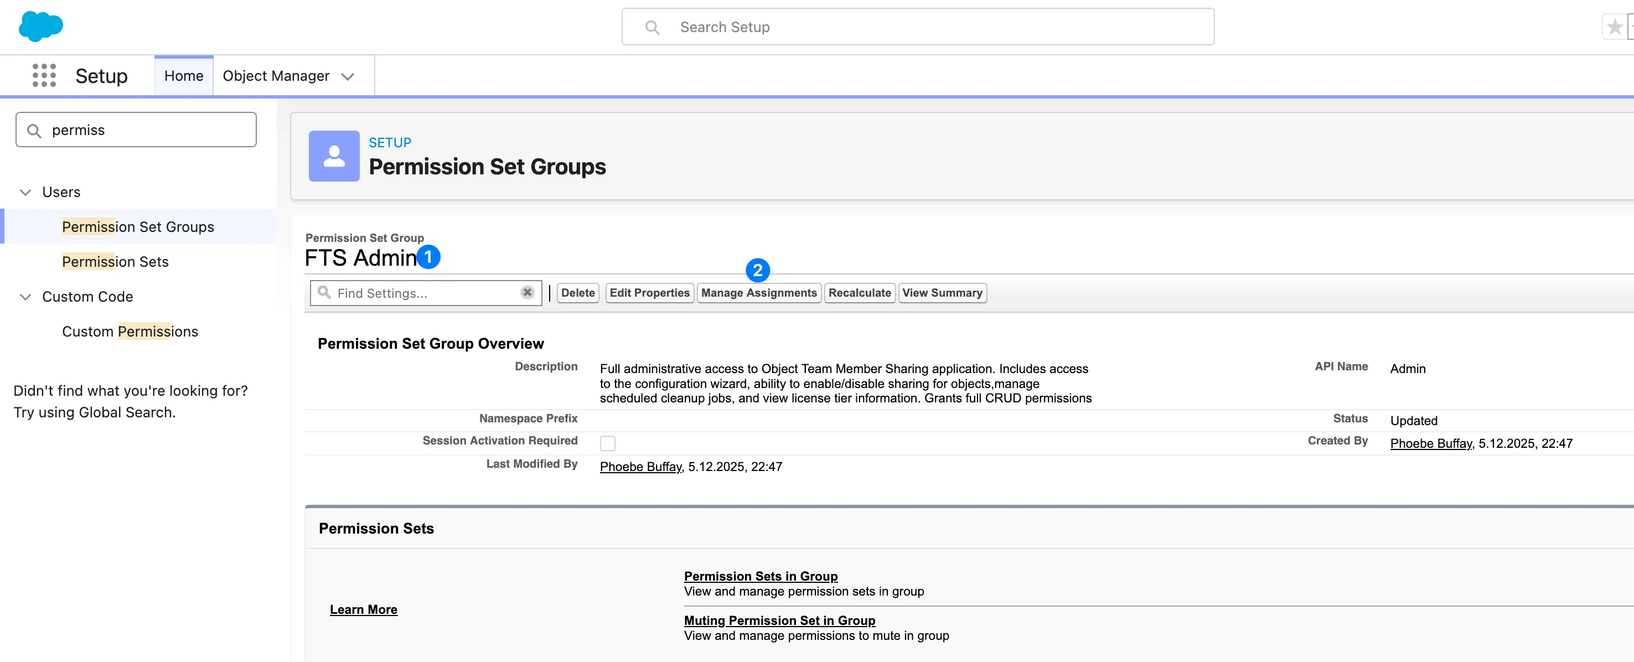Open Permission Sets in Group link
The width and height of the screenshot is (1634, 662).
tap(761, 576)
